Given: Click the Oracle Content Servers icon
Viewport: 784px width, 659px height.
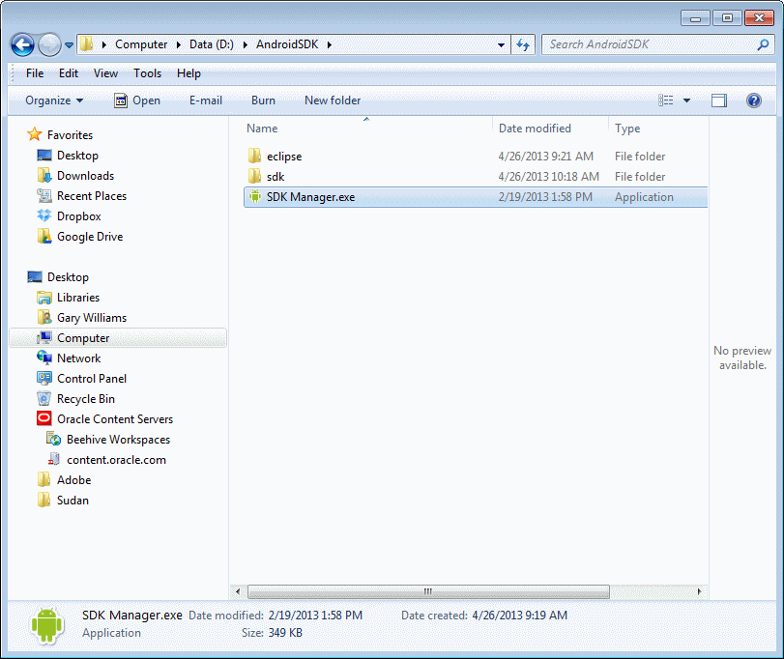Looking at the screenshot, I should pos(44,418).
